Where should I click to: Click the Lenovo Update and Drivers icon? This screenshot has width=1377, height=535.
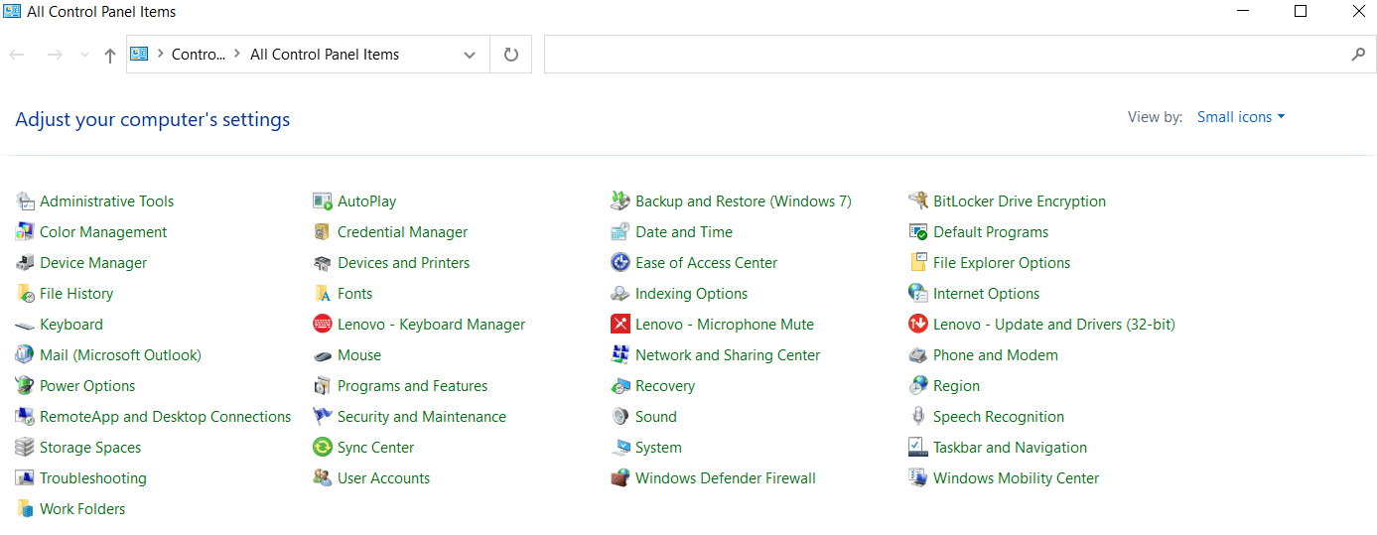pos(917,325)
